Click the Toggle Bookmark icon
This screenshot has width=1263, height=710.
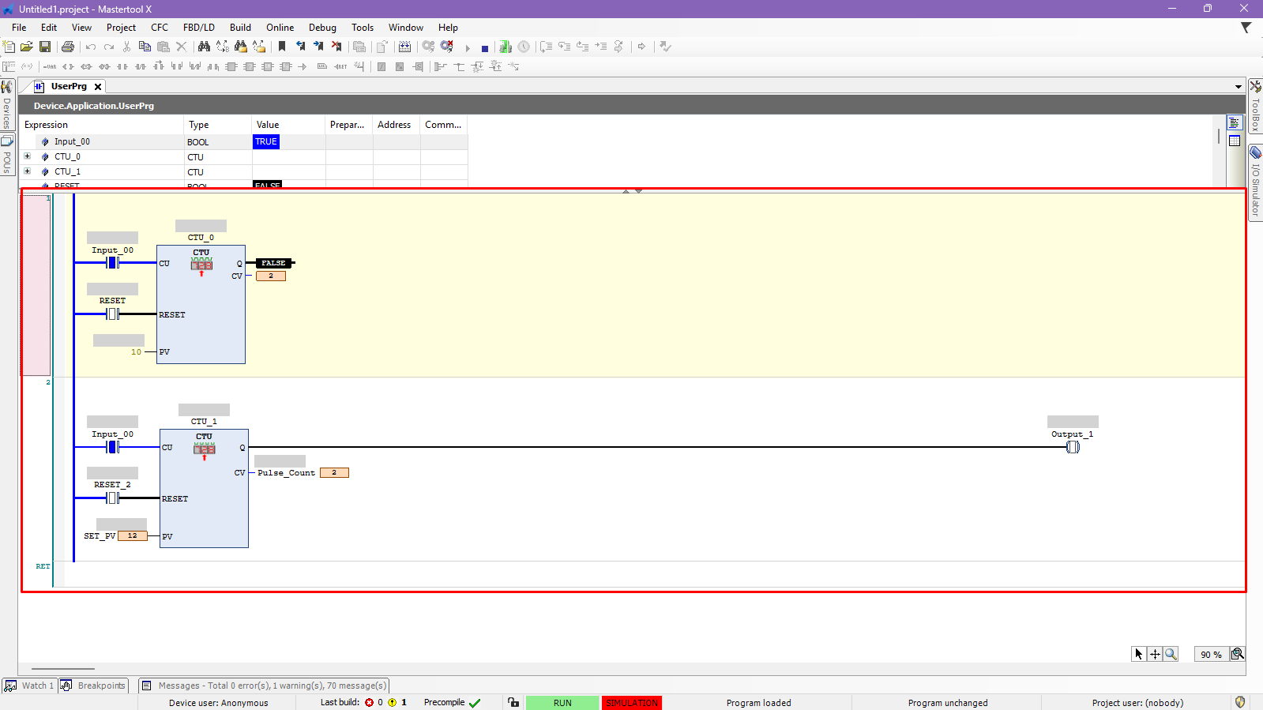(282, 47)
